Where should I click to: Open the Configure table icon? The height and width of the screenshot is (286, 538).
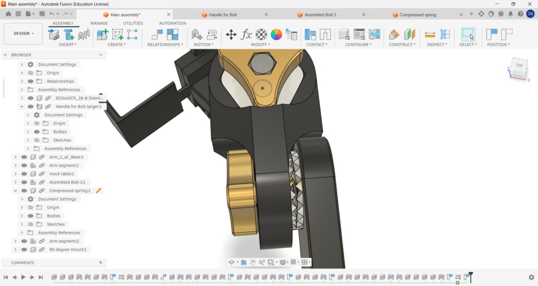tap(359, 34)
